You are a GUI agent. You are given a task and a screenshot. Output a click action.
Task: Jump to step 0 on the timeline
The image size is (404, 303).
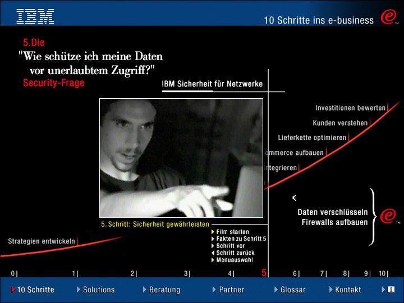click(14, 273)
